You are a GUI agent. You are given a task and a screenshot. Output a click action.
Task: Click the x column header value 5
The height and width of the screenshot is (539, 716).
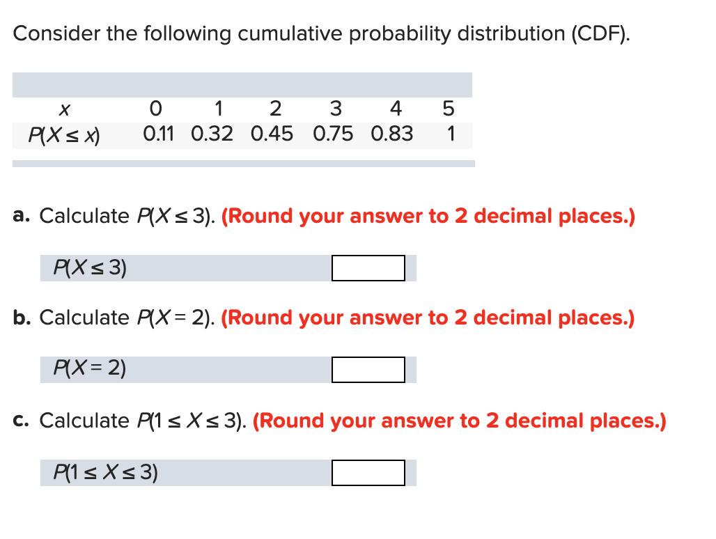tap(448, 109)
